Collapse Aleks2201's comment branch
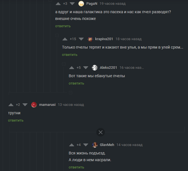 point(64,64)
